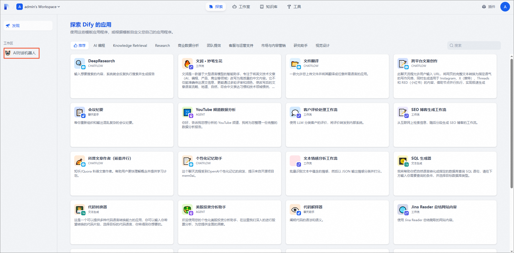The height and width of the screenshot is (253, 514).
Task: Go to the 工具 tab
Action: 294,7
